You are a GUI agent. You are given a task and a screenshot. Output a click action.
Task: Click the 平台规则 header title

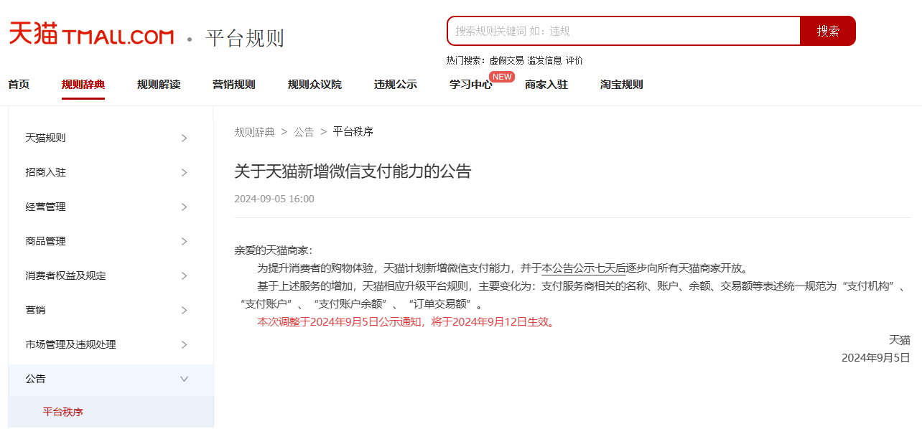coord(245,37)
